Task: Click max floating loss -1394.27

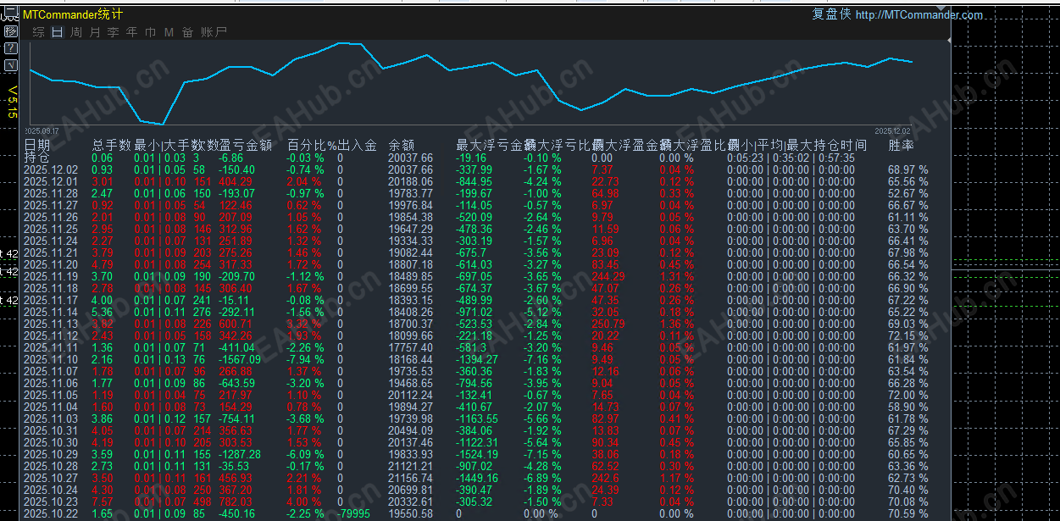Action: pos(477,360)
